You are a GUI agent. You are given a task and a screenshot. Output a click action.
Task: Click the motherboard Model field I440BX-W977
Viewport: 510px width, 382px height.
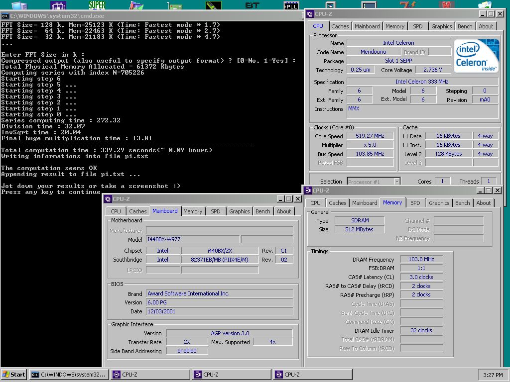point(193,239)
